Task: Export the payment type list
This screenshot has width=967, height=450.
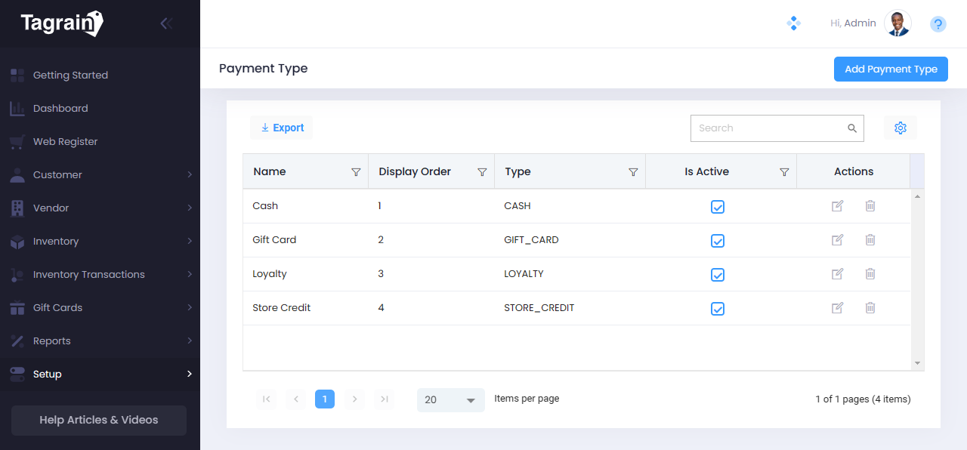Action: (x=282, y=128)
